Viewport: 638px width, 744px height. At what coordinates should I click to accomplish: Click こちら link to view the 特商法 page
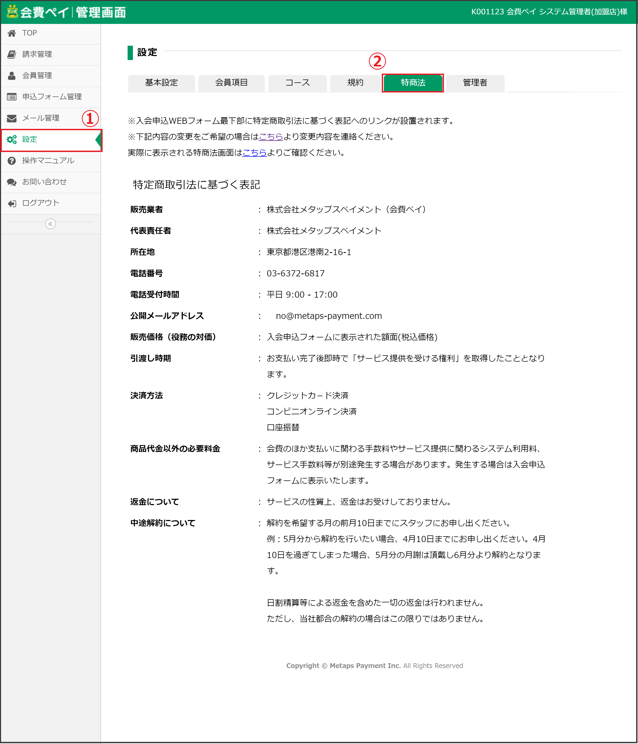(254, 153)
